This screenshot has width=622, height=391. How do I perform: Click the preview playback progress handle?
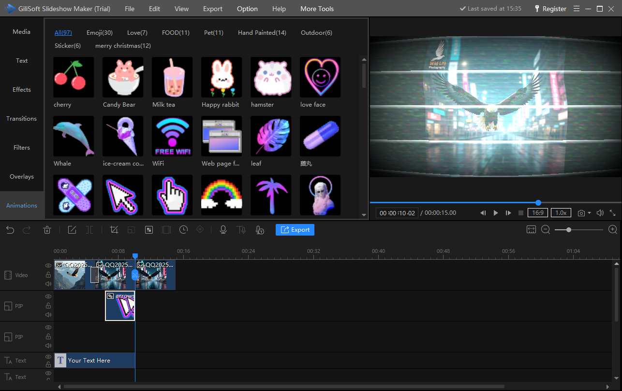point(538,203)
